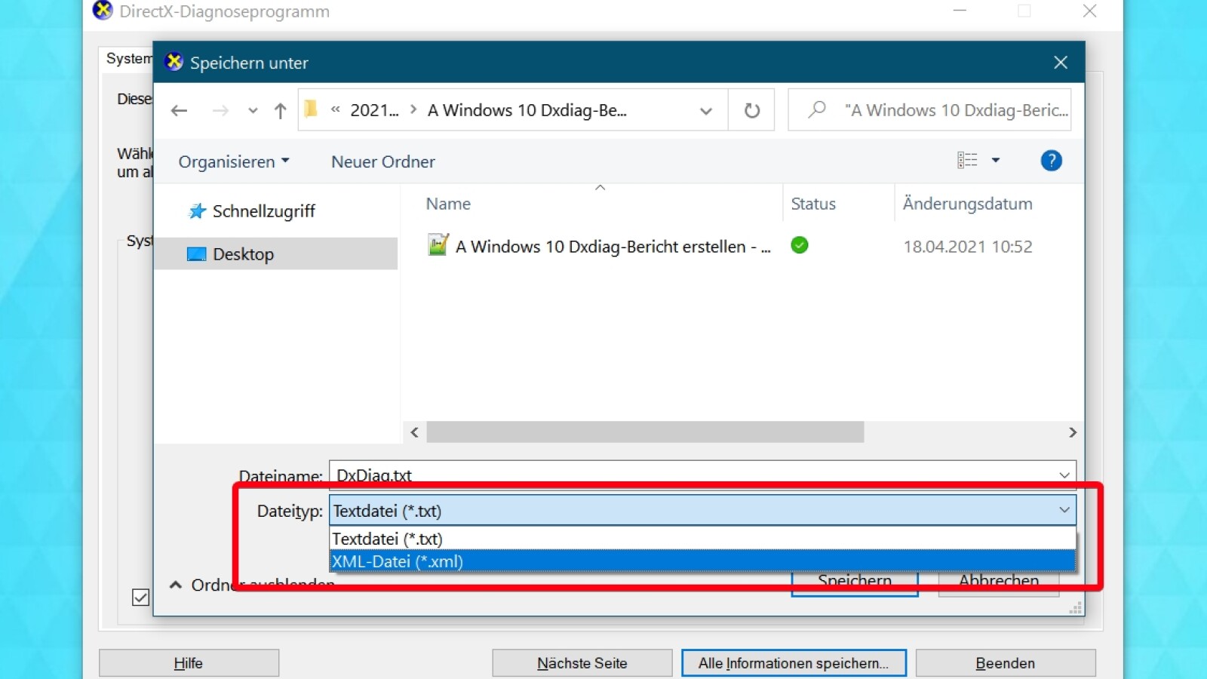This screenshot has height=679, width=1207.
Task: Click the green sync status checkmark
Action: [800, 245]
